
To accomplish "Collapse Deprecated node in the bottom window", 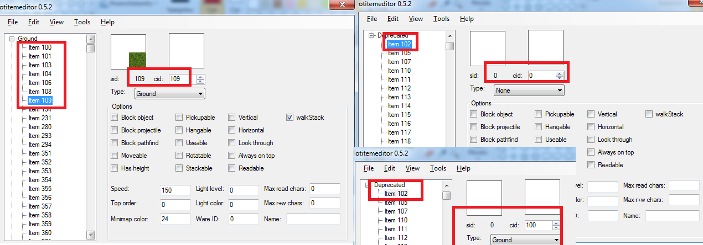I will pos(368,185).
